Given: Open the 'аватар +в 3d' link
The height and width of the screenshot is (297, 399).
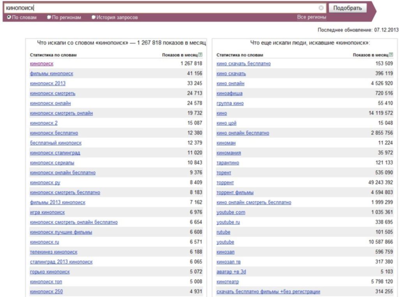Looking at the screenshot, I should [231, 272].
